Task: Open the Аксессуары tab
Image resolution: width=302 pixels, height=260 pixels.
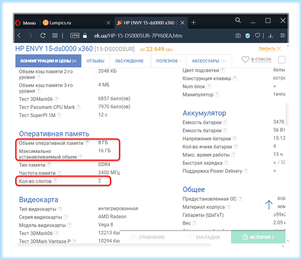Action: 209,61
